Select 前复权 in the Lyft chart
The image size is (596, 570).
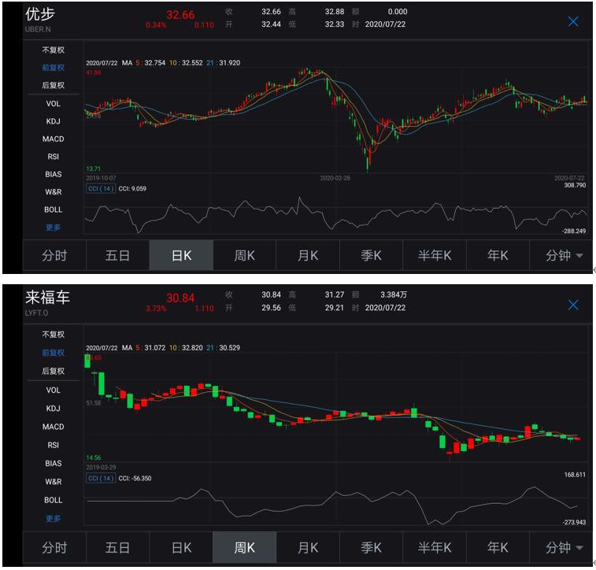pyautogui.click(x=54, y=353)
